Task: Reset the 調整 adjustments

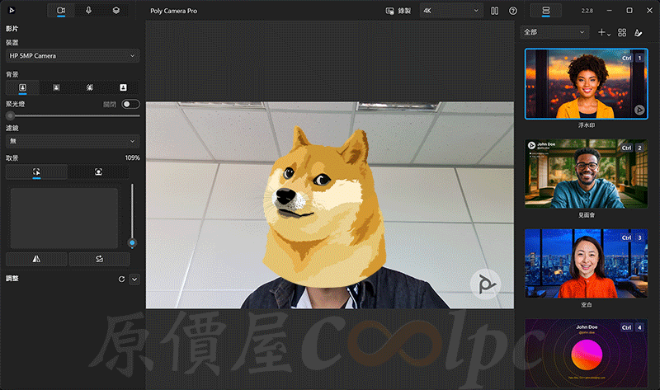Action: tap(121, 279)
